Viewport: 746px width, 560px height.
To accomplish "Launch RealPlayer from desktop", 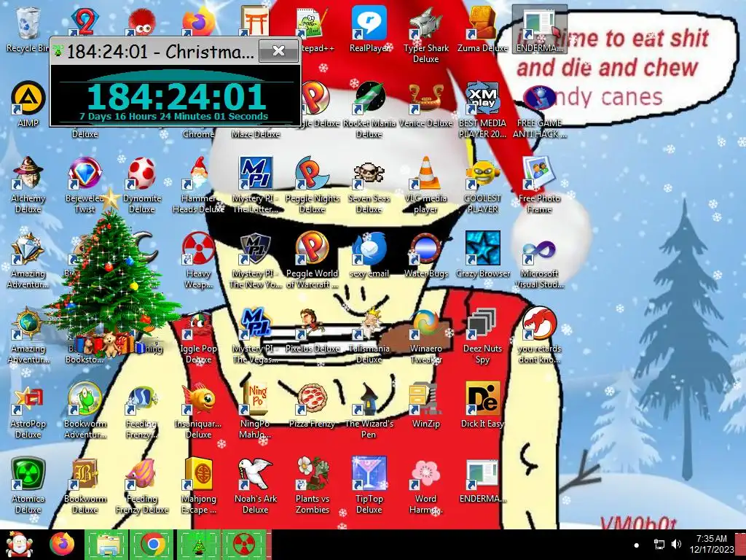I will (x=369, y=29).
